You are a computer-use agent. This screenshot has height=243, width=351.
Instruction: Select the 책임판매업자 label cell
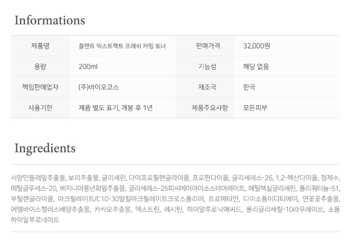40,87
